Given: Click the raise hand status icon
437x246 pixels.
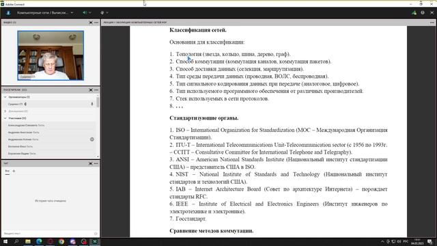Looking at the screenshot, I should coord(102,13).
